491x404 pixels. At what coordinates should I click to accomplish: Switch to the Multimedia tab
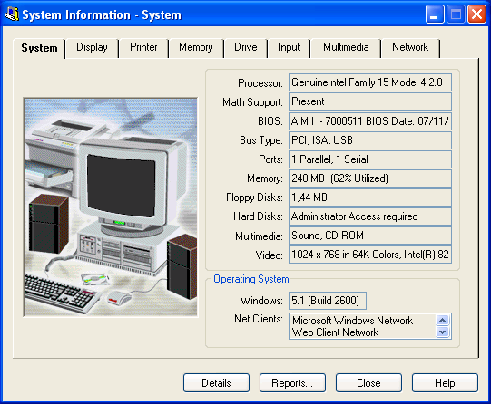coord(346,47)
